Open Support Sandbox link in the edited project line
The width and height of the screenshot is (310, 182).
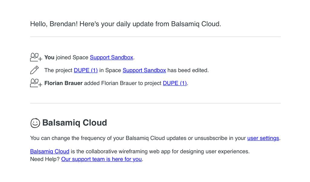(x=144, y=70)
